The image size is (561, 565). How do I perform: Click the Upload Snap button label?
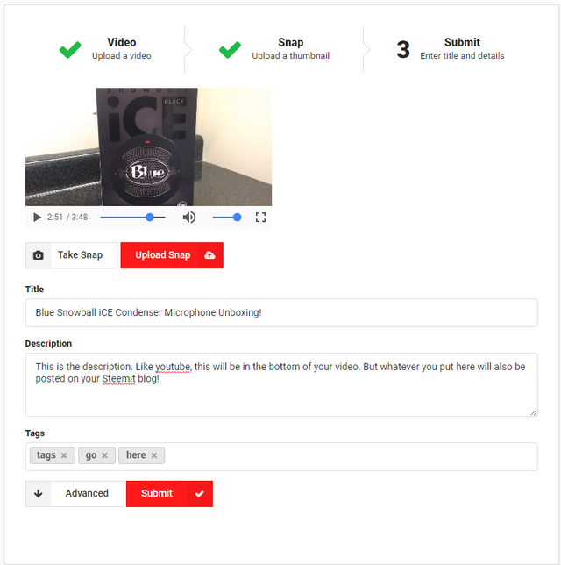click(x=162, y=255)
